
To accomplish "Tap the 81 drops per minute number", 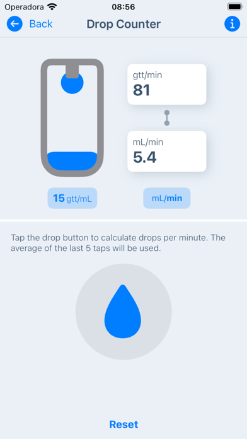I will click(x=142, y=90).
